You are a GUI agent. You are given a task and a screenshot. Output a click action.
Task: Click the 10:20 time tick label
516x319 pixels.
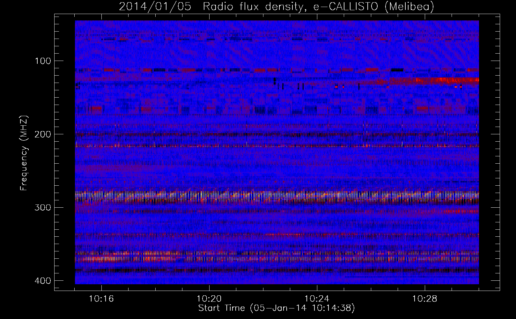point(209,299)
